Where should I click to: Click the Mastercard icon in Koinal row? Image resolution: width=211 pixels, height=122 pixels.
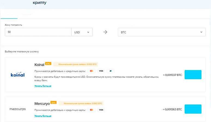tap(91, 71)
